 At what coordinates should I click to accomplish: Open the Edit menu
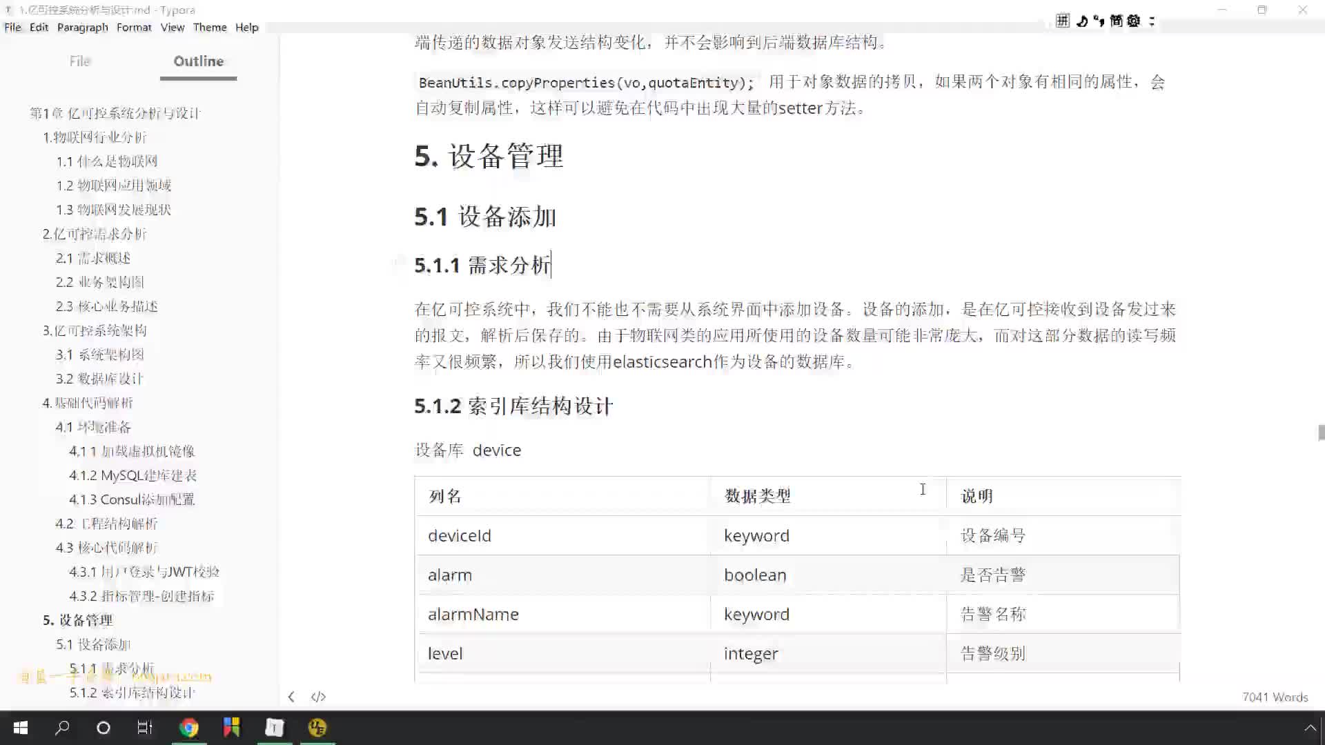(x=39, y=27)
